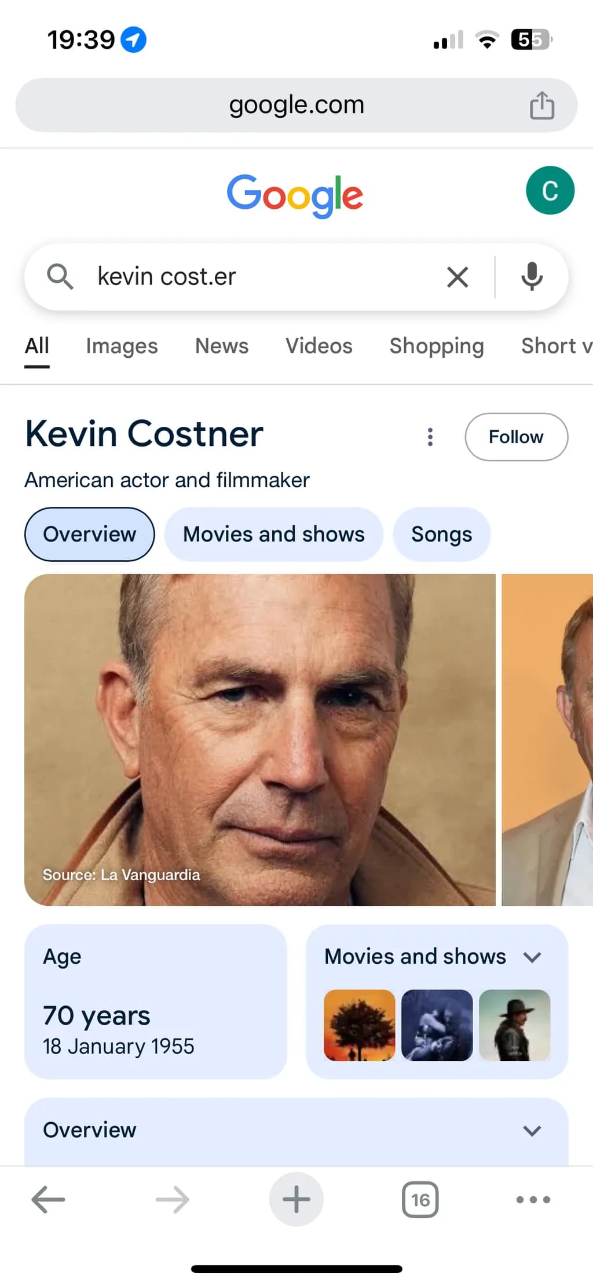Image resolution: width=593 pixels, height=1285 pixels.
Task: Open tab switcher showing 16 tabs
Action: [x=420, y=1199]
